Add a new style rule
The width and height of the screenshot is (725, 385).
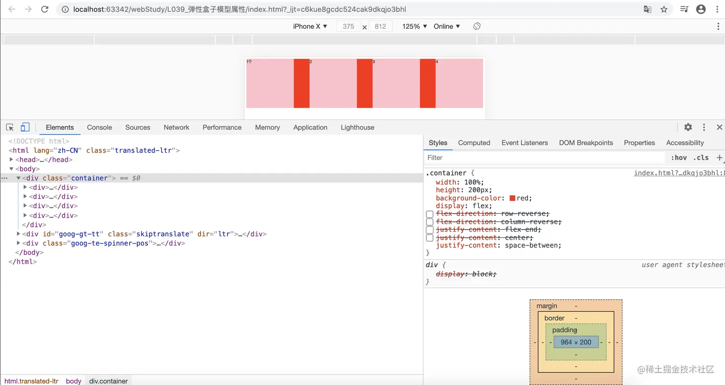(719, 157)
